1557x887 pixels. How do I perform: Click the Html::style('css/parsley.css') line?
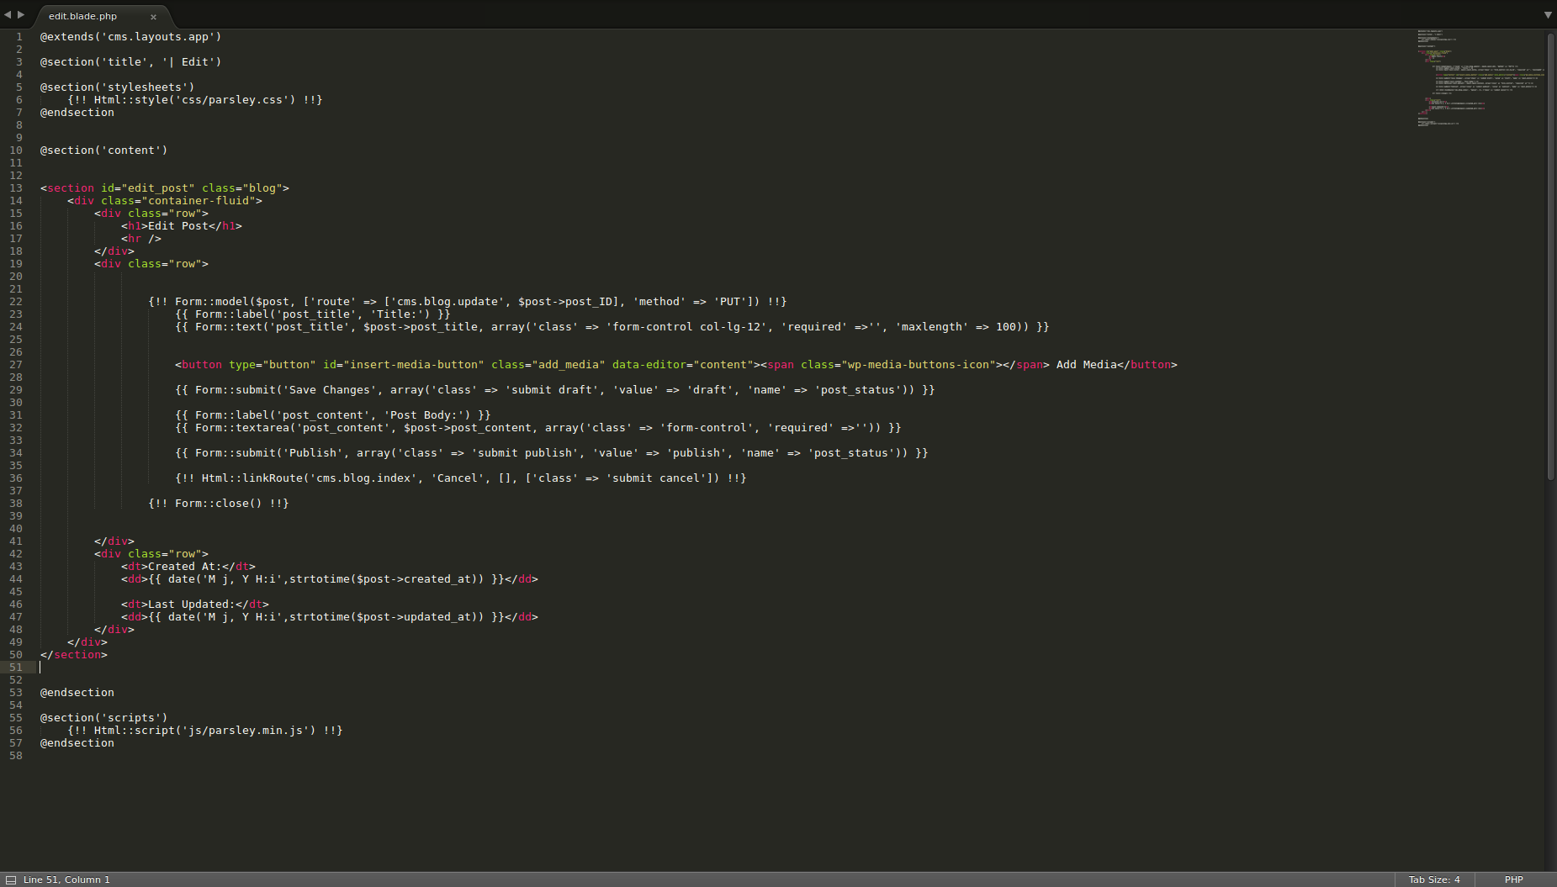(195, 100)
